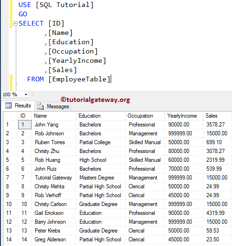The width and height of the screenshot is (232, 246).
Task: Click the Christy Carlson name cell
Action: (x=53, y=204)
